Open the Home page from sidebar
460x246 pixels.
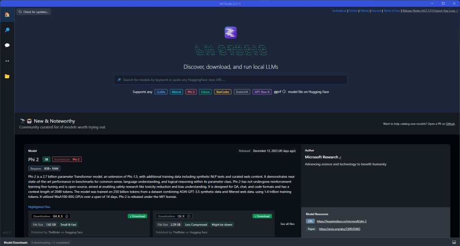7,14
